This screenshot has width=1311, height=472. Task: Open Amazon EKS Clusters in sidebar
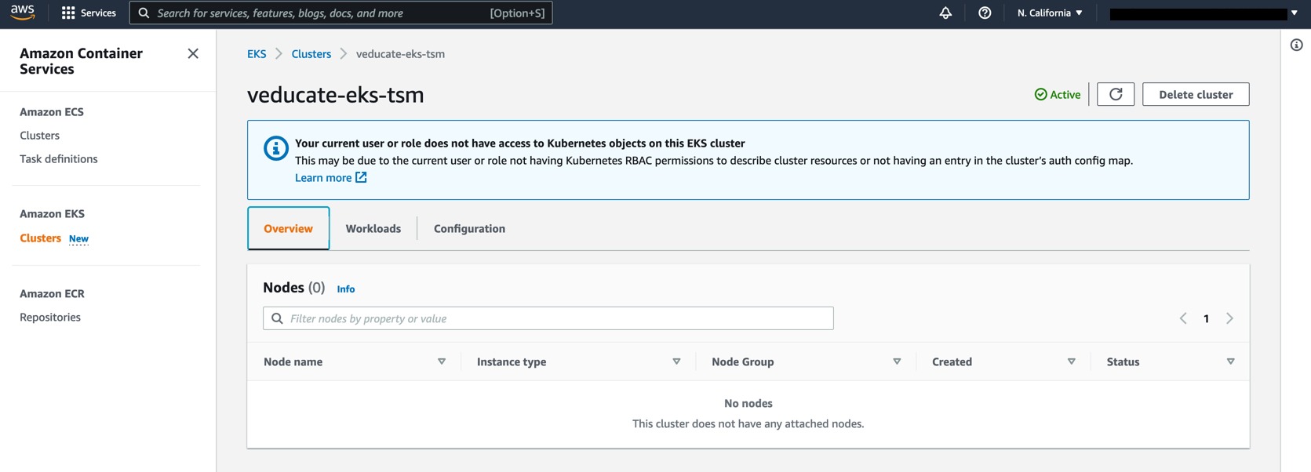coord(41,238)
